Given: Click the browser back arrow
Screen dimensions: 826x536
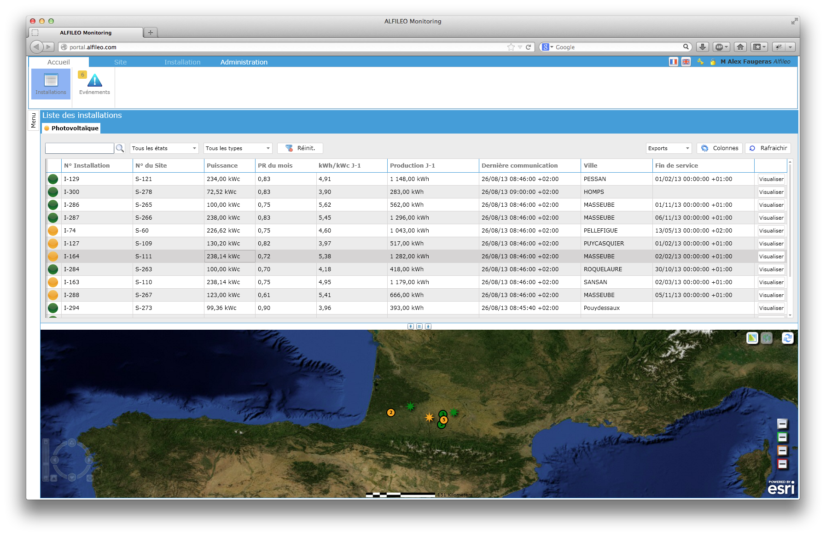Looking at the screenshot, I should (36, 47).
